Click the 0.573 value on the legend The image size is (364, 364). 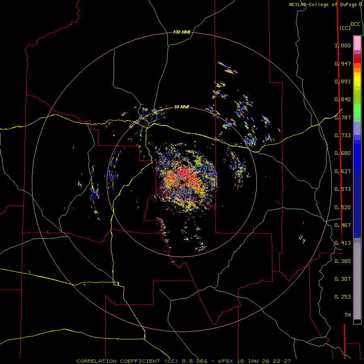pyautogui.click(x=343, y=189)
